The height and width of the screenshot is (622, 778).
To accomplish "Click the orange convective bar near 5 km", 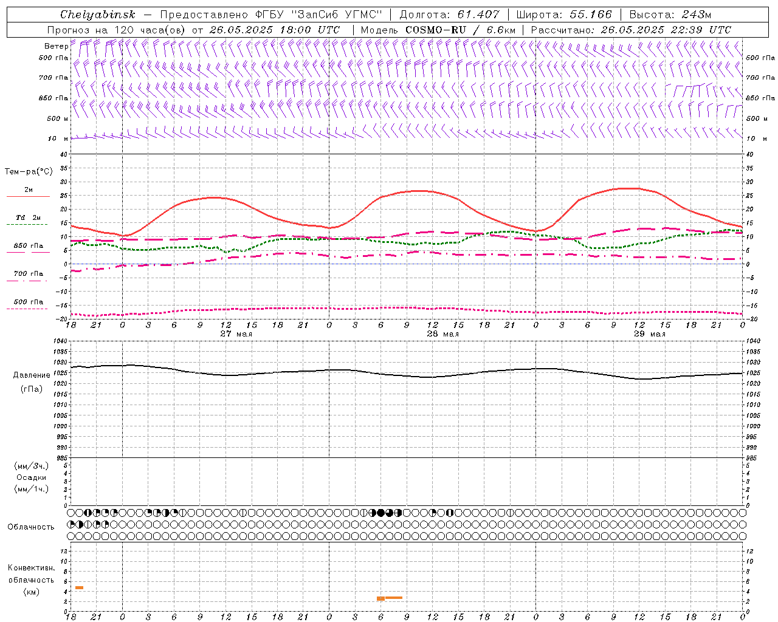I will click(79, 587).
